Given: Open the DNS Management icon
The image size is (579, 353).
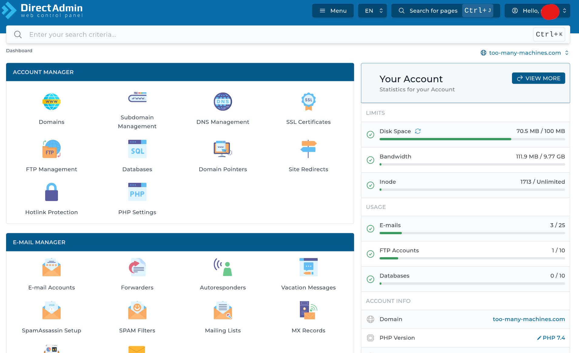Looking at the screenshot, I should pos(223,102).
